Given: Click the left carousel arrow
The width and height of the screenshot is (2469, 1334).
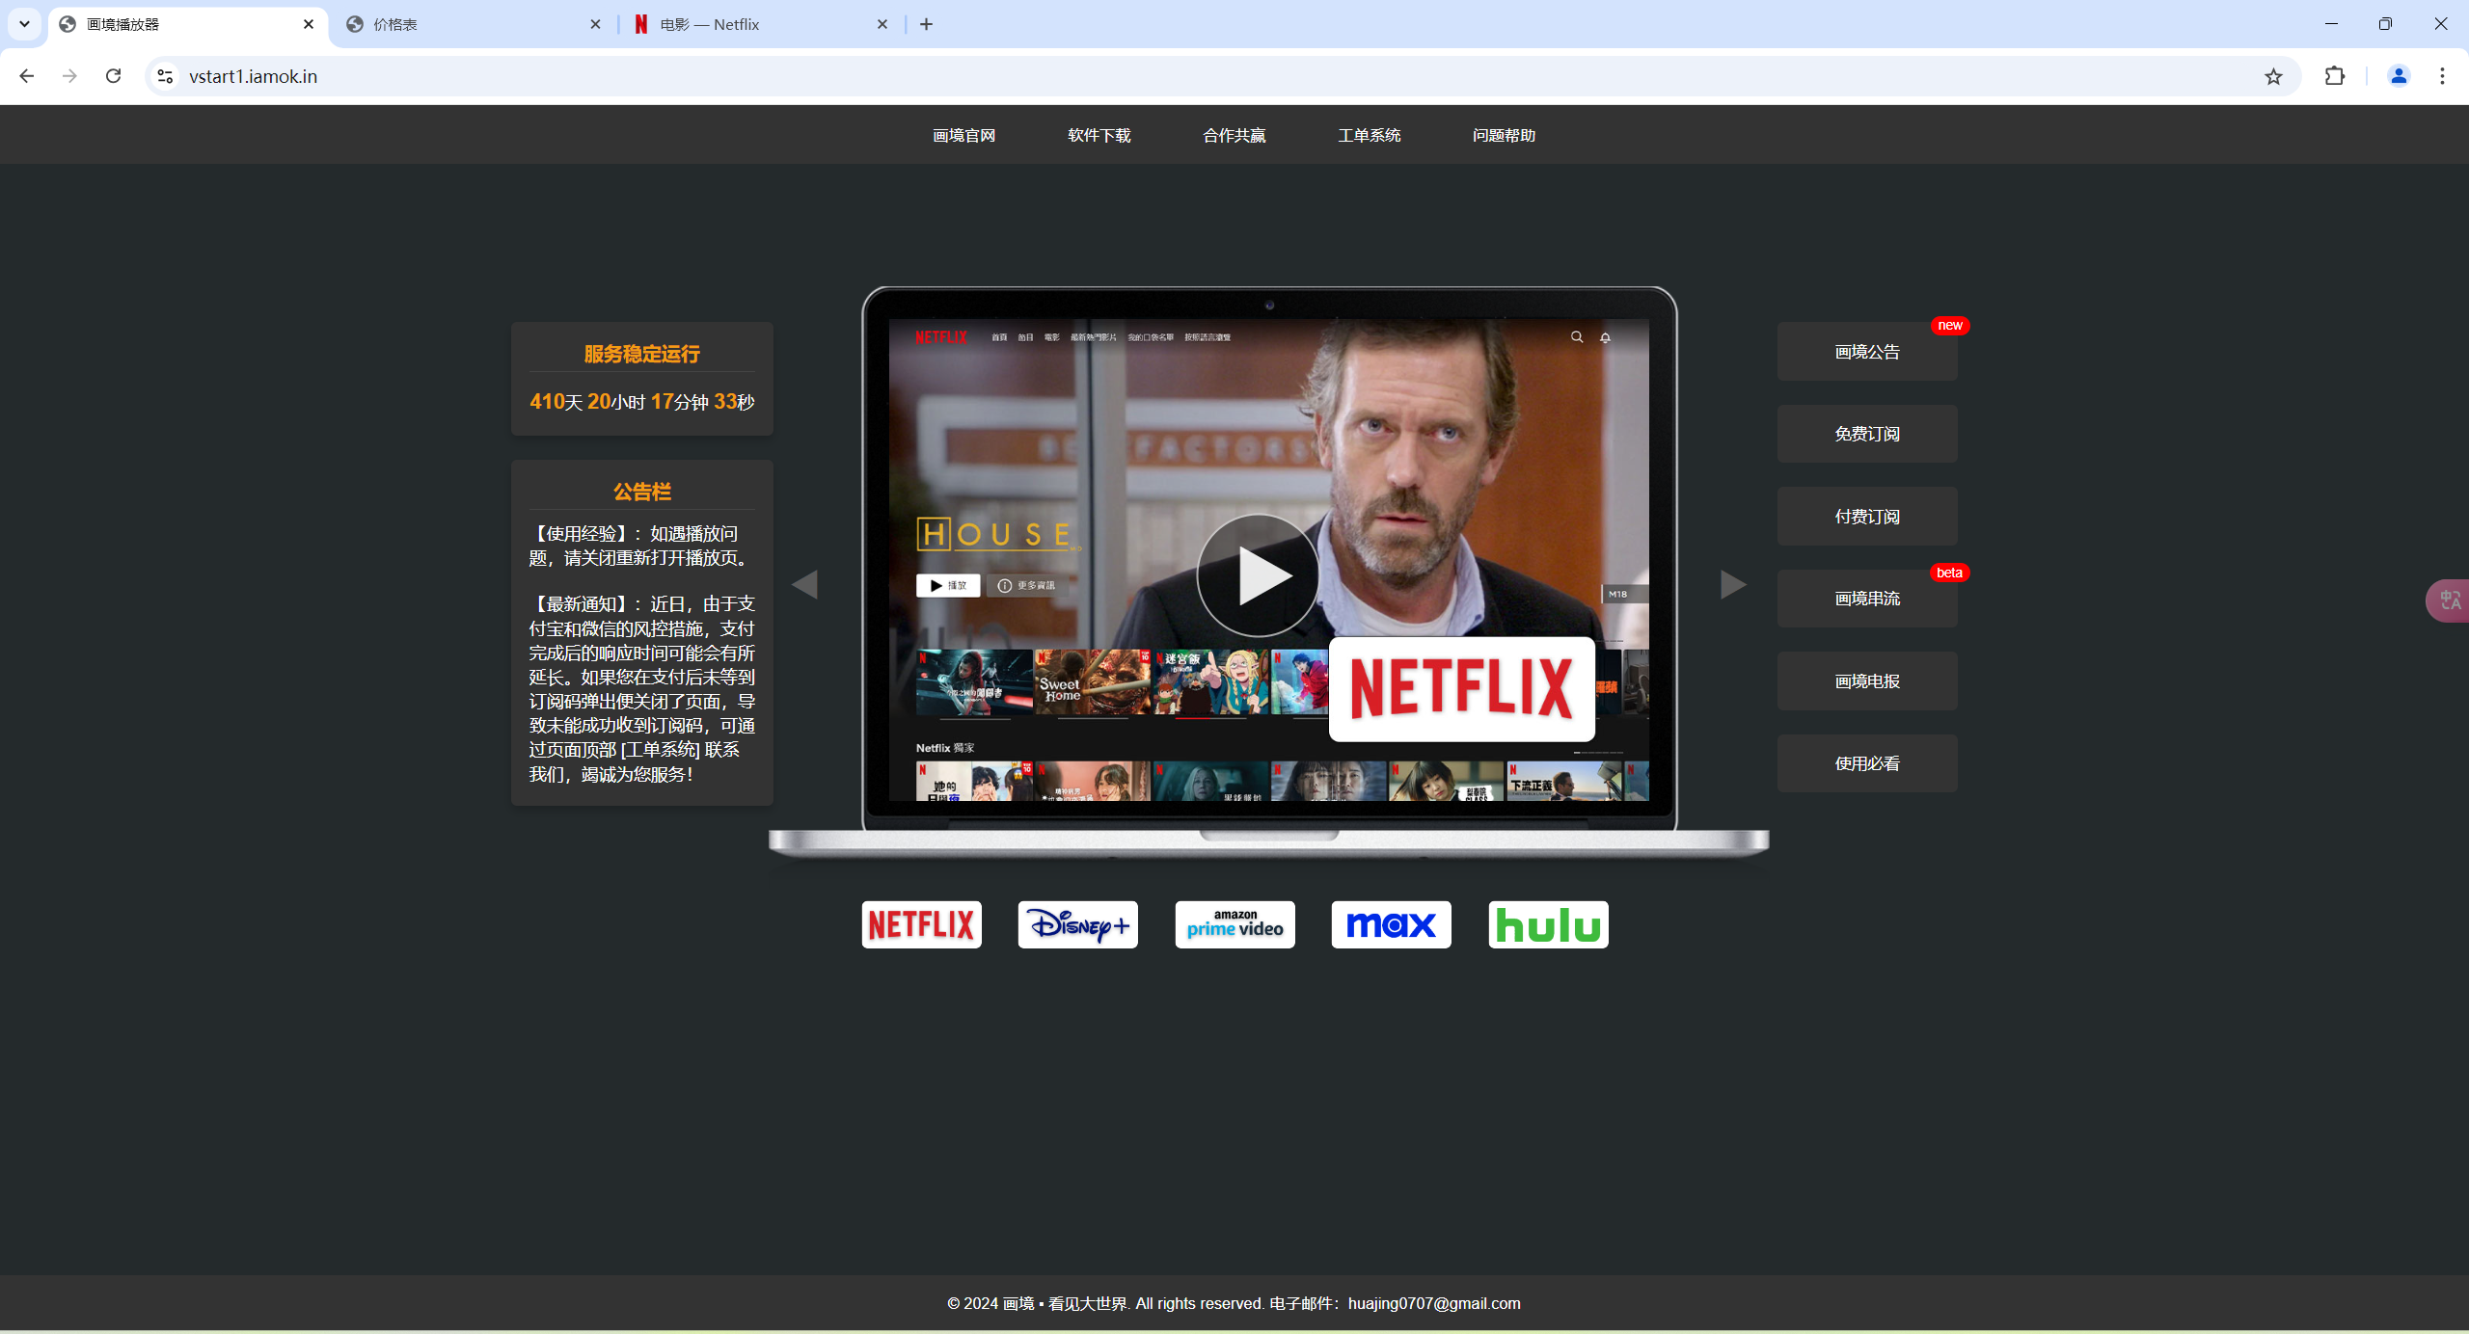Looking at the screenshot, I should coord(806,584).
